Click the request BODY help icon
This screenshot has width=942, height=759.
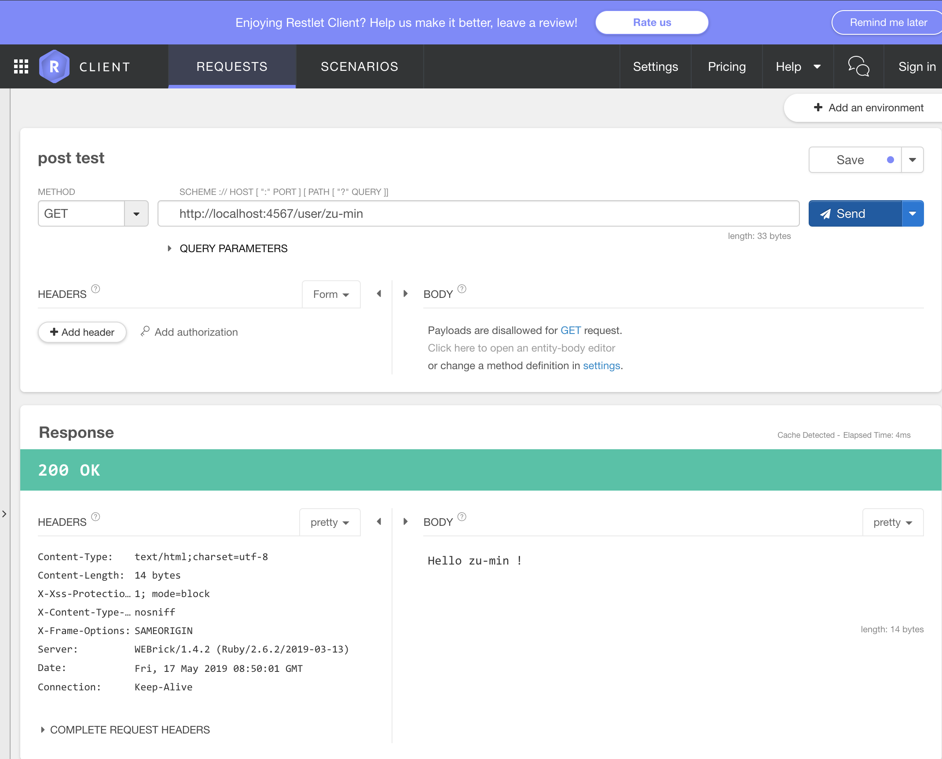pyautogui.click(x=462, y=289)
